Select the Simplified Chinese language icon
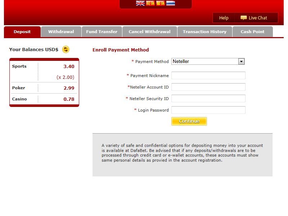 point(150,3)
